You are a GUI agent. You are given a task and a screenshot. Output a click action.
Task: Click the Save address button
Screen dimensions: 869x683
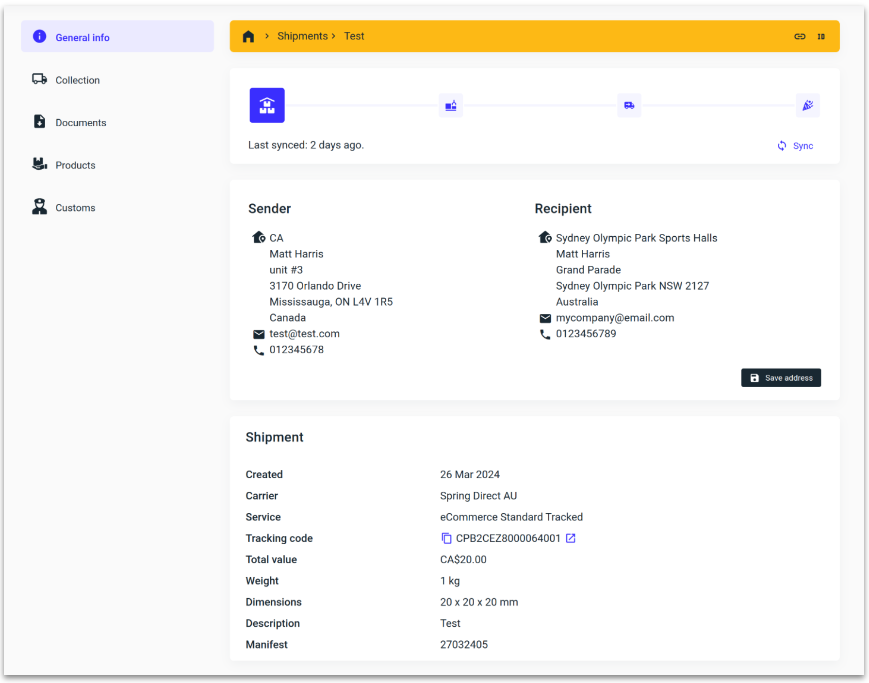pyautogui.click(x=781, y=377)
